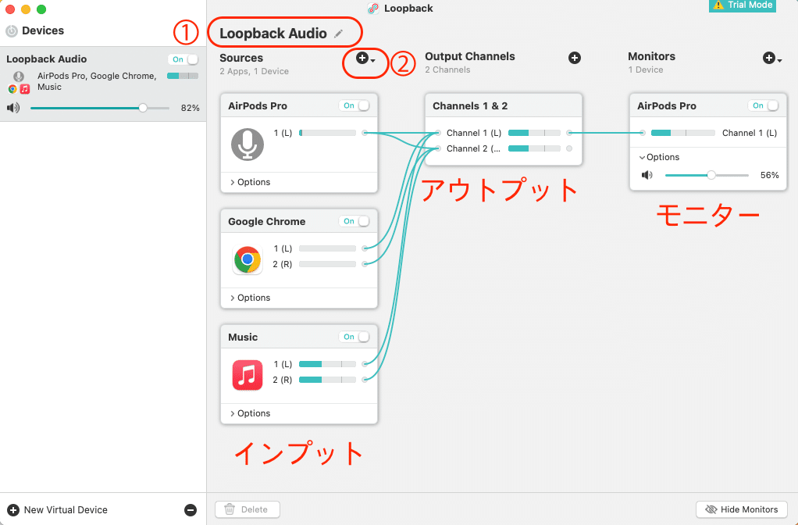Click the minus icon to remove virtual device
The image size is (798, 525).
pos(191,509)
